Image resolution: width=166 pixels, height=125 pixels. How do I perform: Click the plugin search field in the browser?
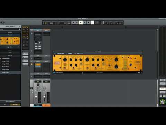click(x=9, y=30)
